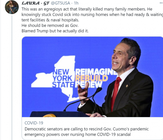Viewport: 163px width, 140px height.
Task: Click the orange REBUILD word in the image
Action: (92, 78)
